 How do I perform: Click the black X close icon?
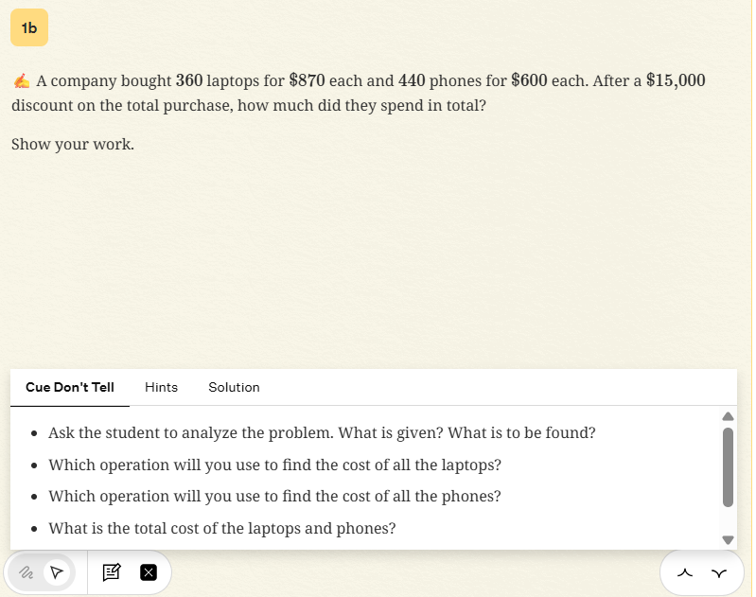tap(148, 572)
